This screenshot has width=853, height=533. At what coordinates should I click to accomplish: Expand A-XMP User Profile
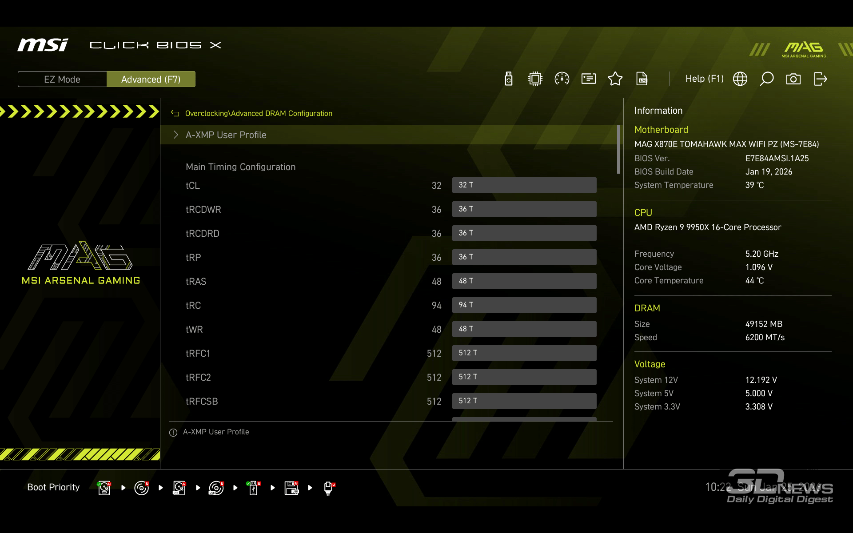tap(226, 135)
